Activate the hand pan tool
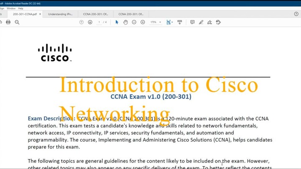The width and height of the screenshot is (301, 169). 125,22
